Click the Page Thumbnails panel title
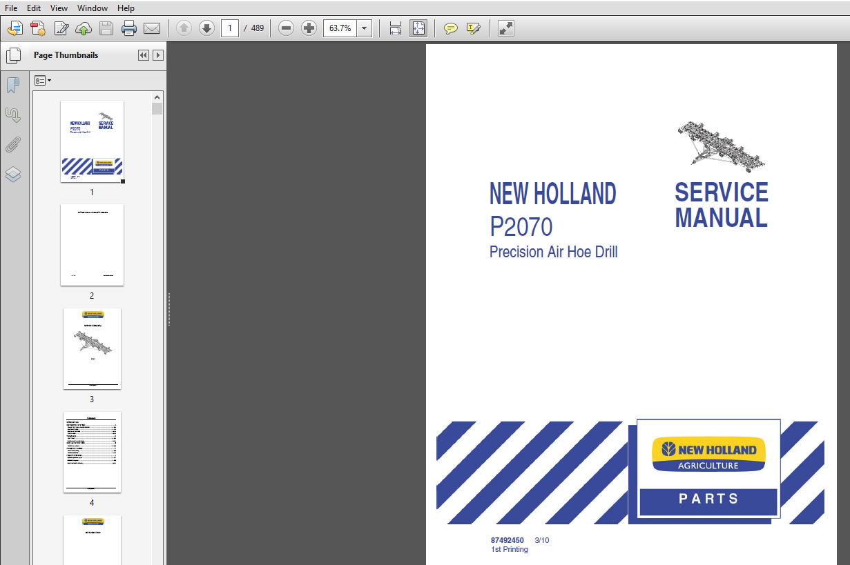The width and height of the screenshot is (850, 565). coord(66,55)
